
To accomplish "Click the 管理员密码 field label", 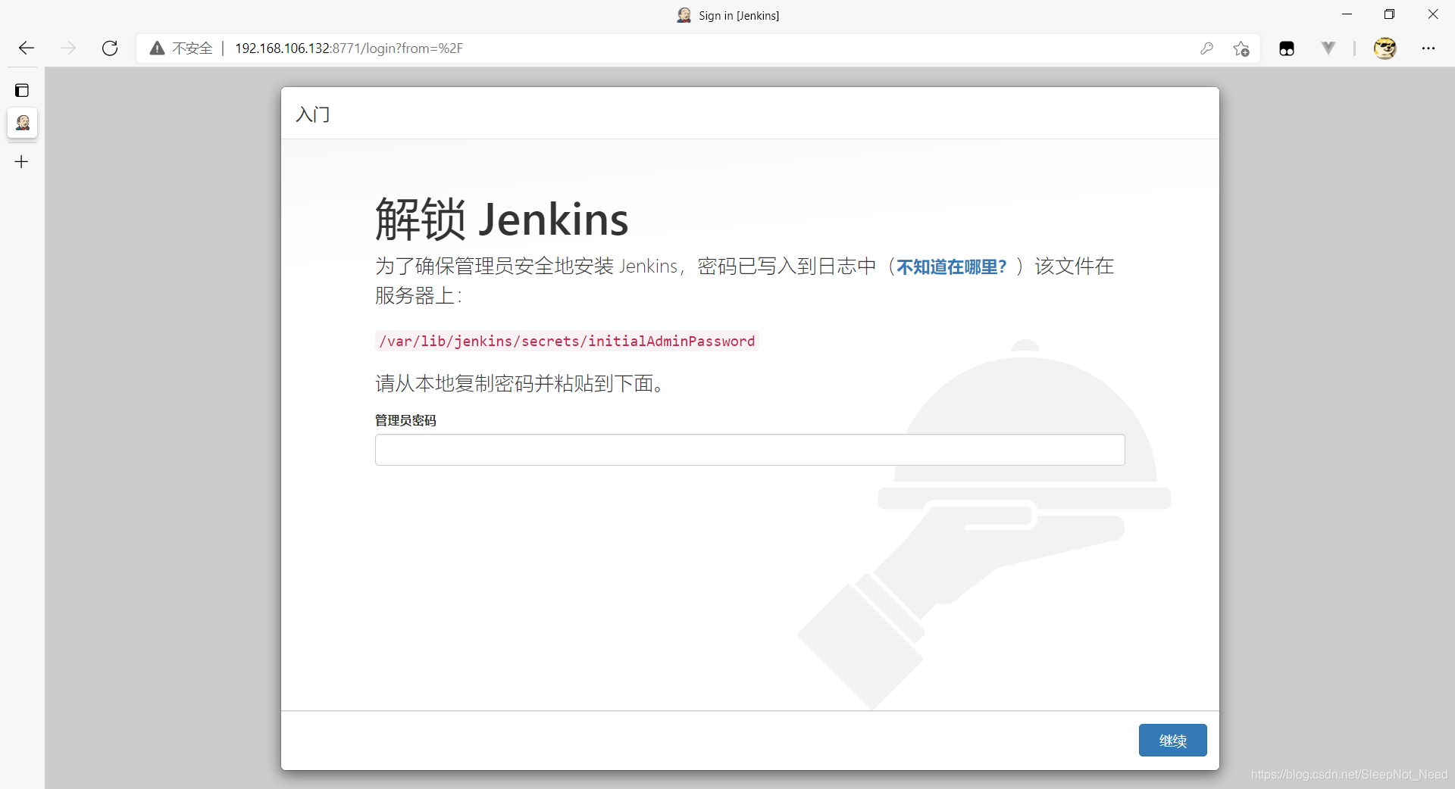I will [405, 420].
